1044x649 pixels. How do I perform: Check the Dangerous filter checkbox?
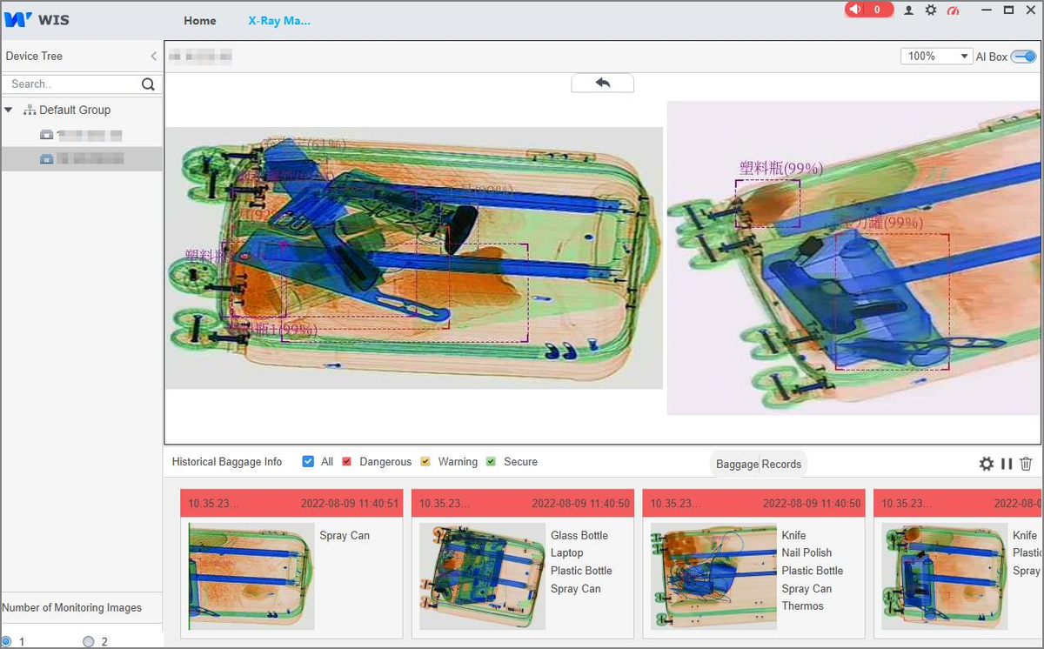pyautogui.click(x=346, y=462)
